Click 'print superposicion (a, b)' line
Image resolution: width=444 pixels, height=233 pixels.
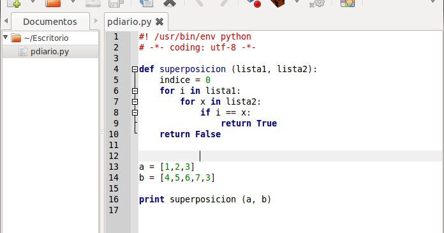point(205,200)
